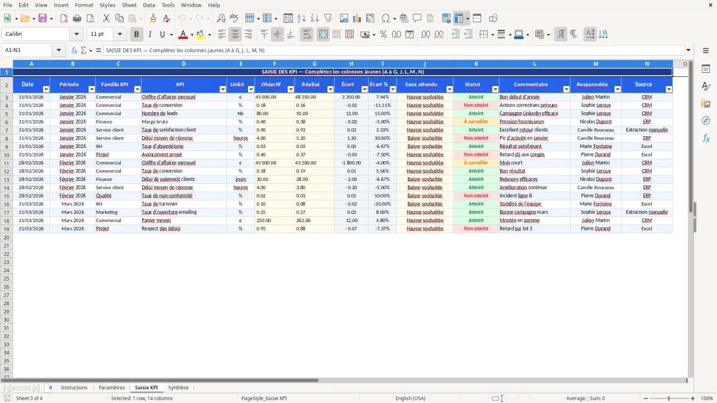
Task: Click into the formula input line
Action: click(x=393, y=50)
